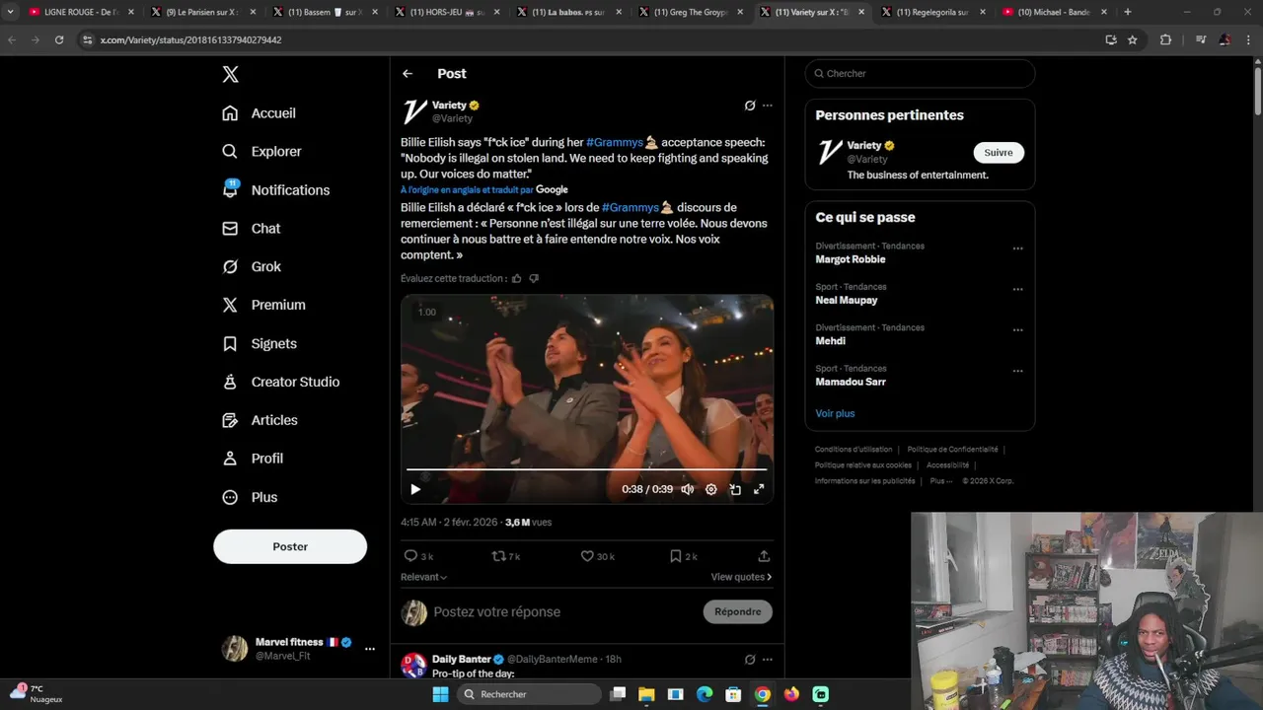Open Accueil home page

tap(259, 113)
